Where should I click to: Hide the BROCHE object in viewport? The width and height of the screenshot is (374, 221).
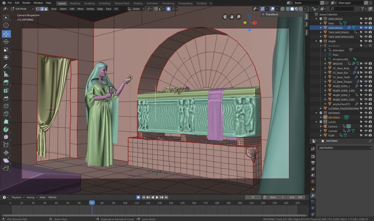point(366,64)
